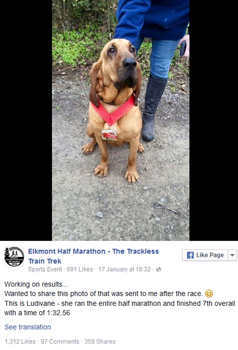Viewport: 238px width, 350px height.
Task: Click the Facebook f icon in Like Page
Action: [190, 255]
